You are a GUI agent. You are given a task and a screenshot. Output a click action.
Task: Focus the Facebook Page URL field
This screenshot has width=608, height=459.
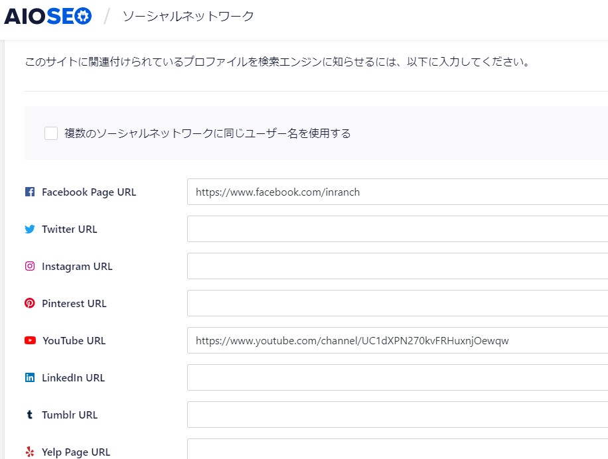coord(398,192)
